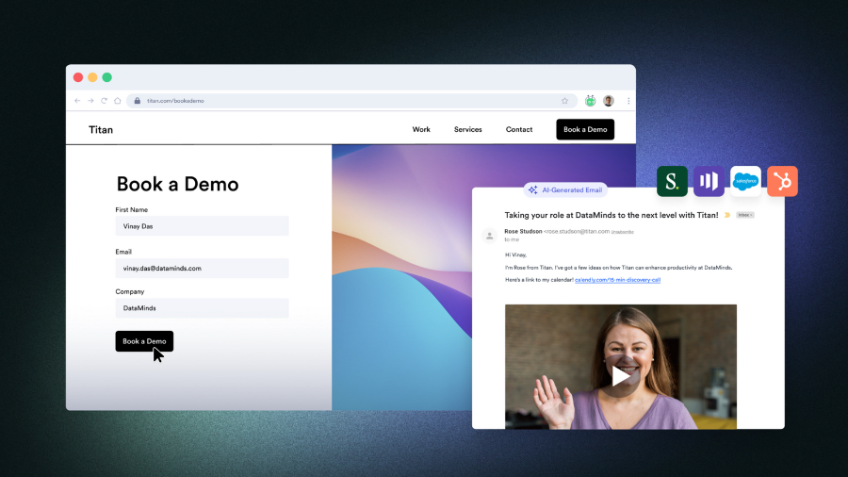Click the purple bars integration icon

pyautogui.click(x=709, y=181)
